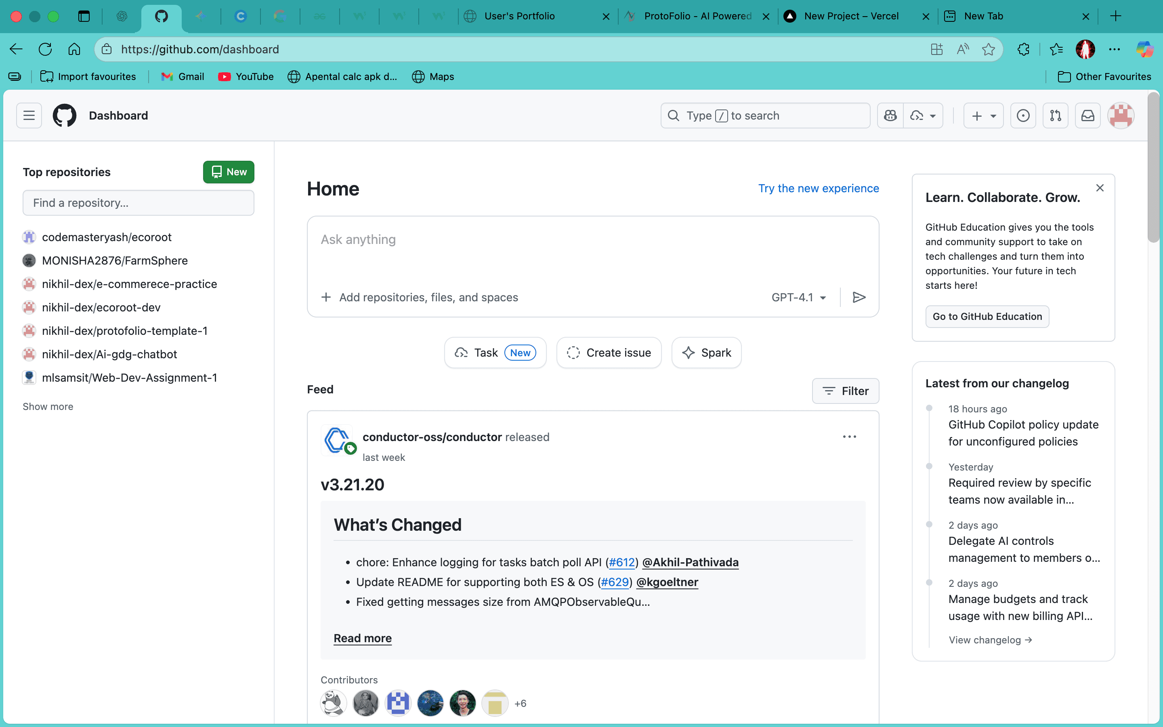Open nikhil-dex/protofolio-template-1 repository
Viewport: 1163px width, 727px height.
tap(124, 331)
